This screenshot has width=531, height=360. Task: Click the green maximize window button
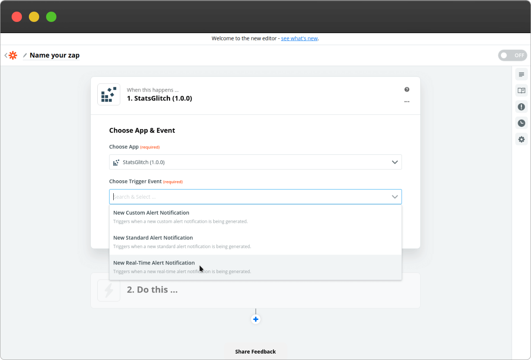click(x=51, y=17)
